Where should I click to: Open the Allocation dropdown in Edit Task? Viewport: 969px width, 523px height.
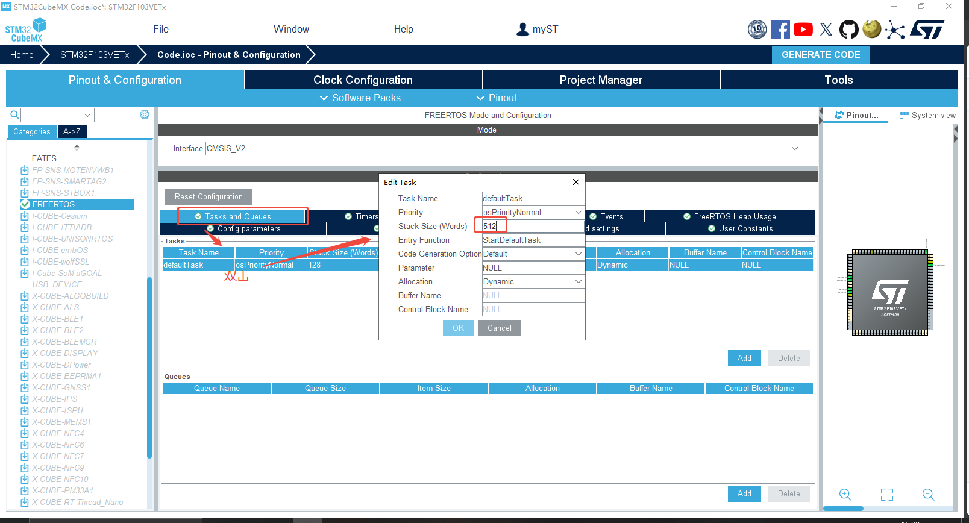pyautogui.click(x=578, y=281)
